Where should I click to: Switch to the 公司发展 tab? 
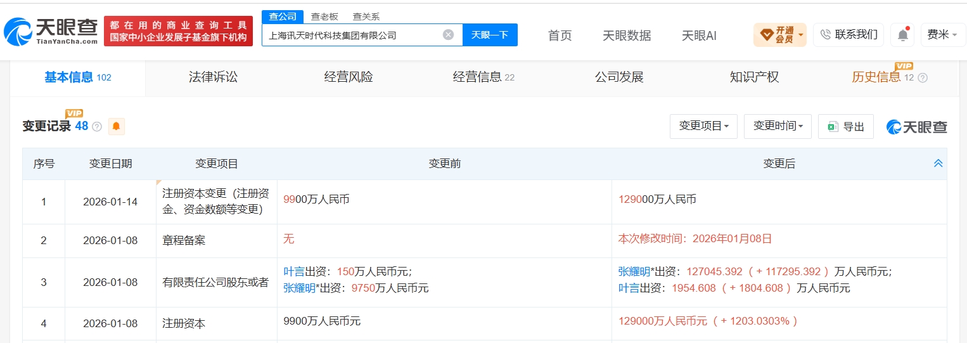(x=619, y=77)
